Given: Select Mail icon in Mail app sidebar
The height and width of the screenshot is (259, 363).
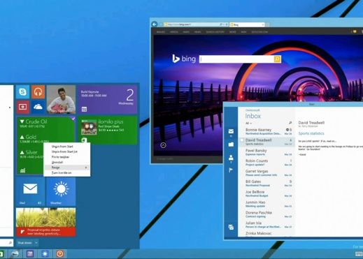Looking at the screenshot, I should [x=231, y=132].
